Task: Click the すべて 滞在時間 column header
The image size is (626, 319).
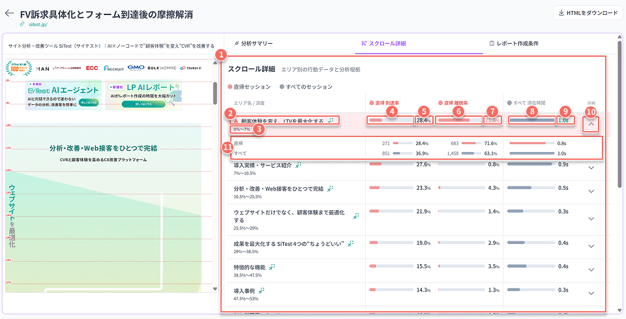Action: [526, 103]
